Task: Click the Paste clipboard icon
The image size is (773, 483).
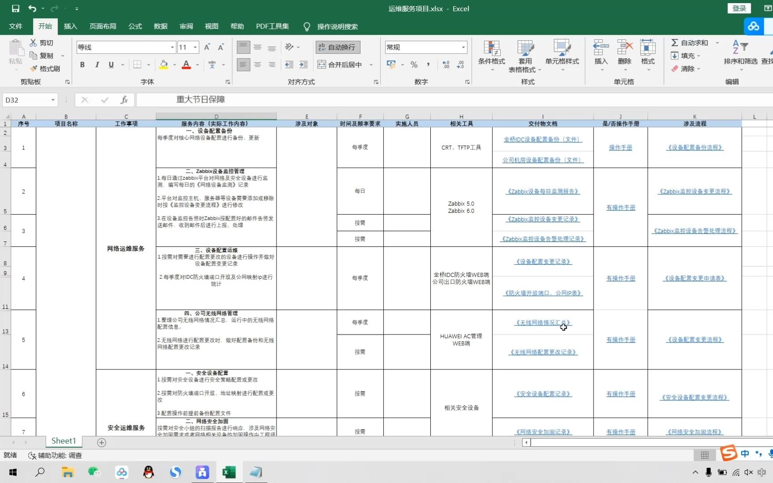Action: [x=16, y=48]
